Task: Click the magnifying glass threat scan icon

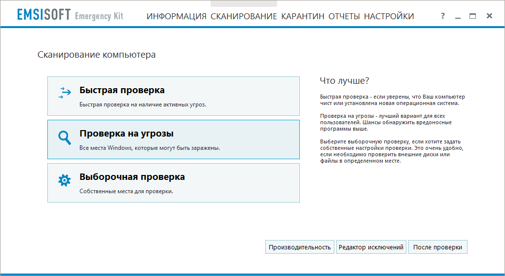Action: coord(65,138)
